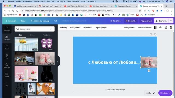Open the 26 % zoom level control
This screenshot has width=175, height=98.
tap(148, 93)
